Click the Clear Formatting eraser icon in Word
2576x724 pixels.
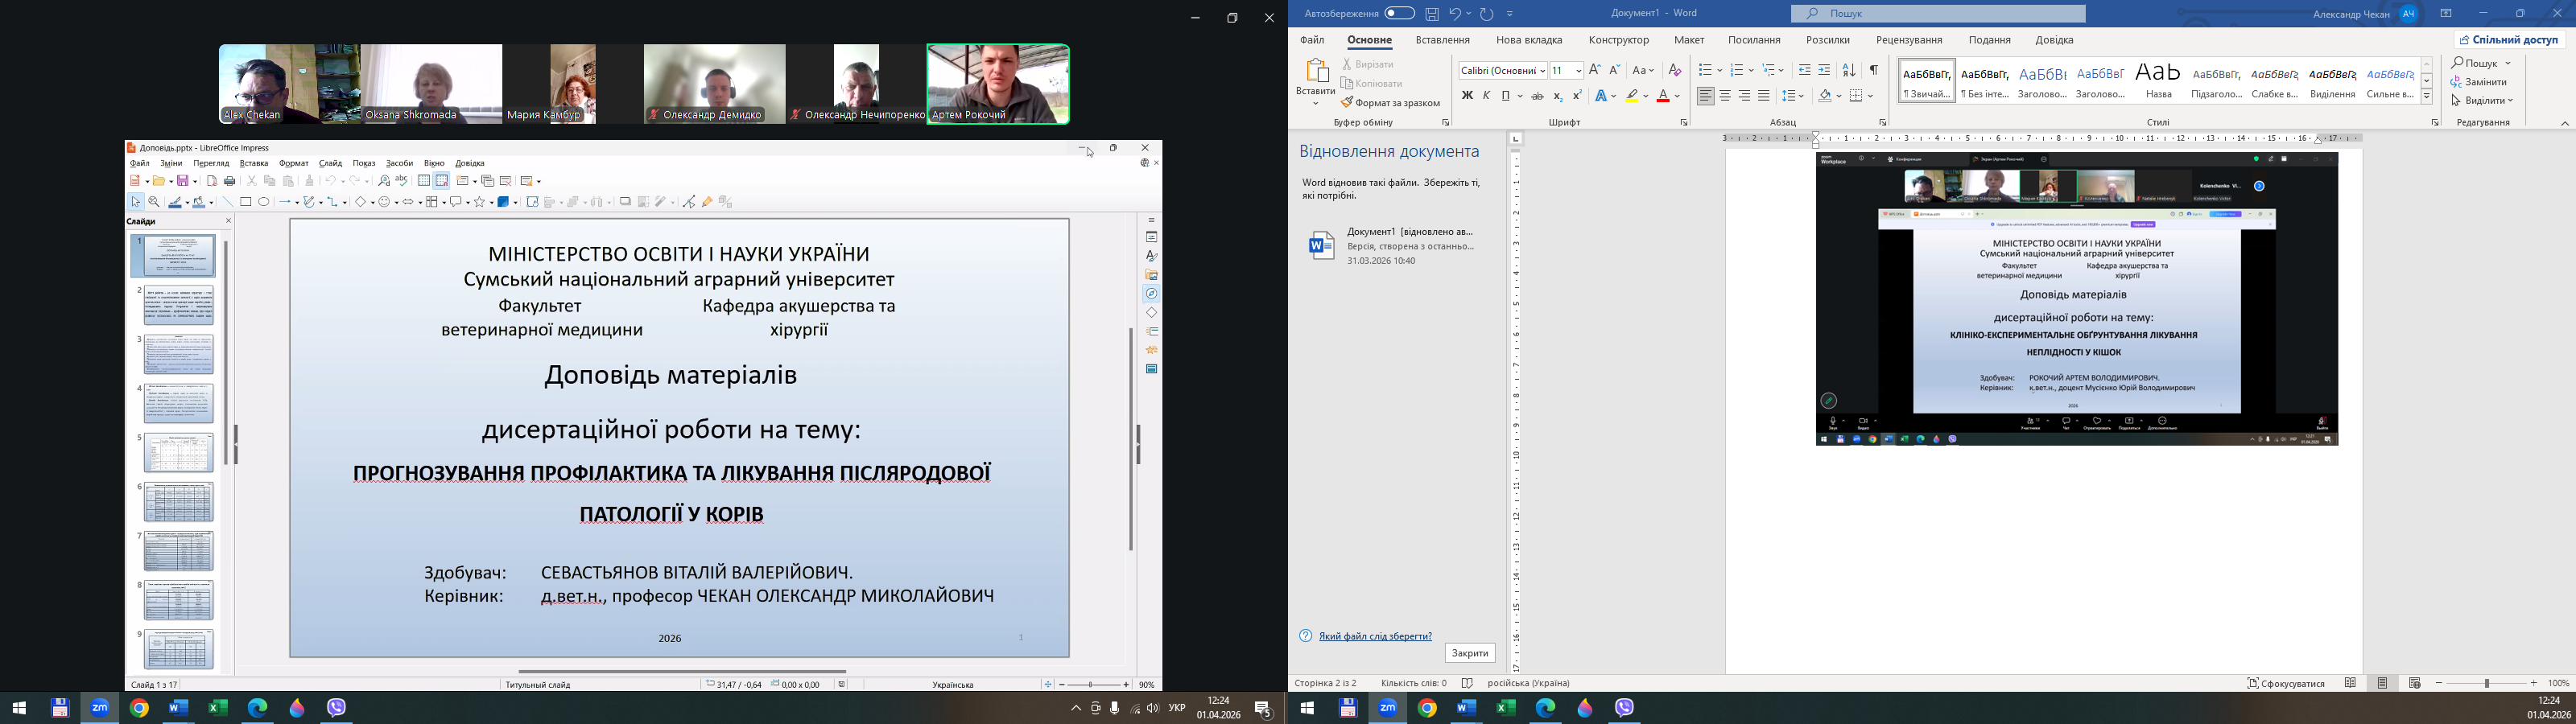pyautogui.click(x=1675, y=70)
